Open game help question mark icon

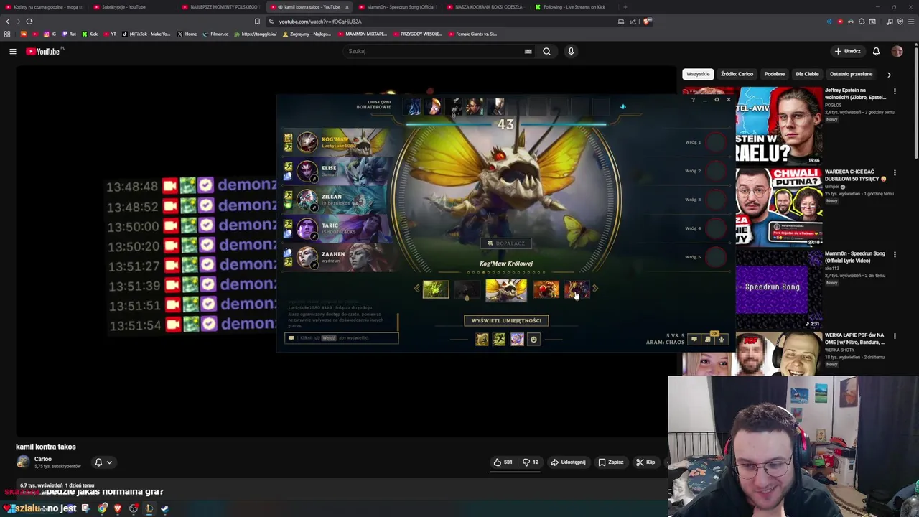click(x=694, y=100)
